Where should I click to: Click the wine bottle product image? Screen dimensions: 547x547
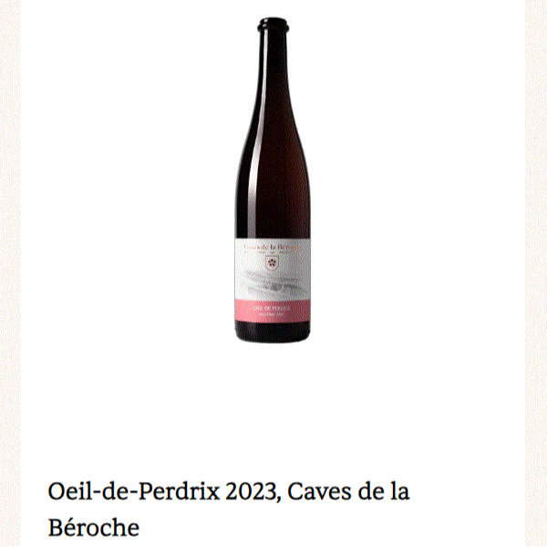pos(273,180)
